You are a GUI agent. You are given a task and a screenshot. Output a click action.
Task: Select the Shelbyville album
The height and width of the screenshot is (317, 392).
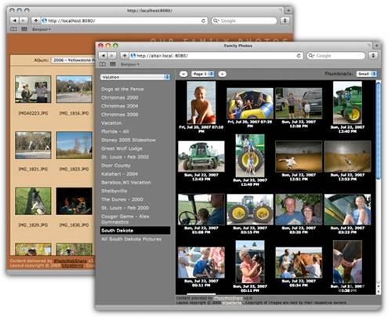tap(114, 191)
